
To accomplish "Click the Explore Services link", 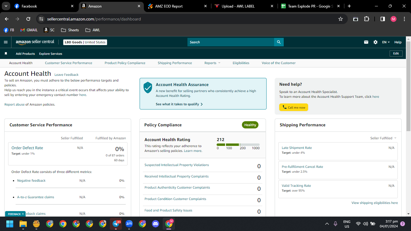I will click(x=51, y=54).
